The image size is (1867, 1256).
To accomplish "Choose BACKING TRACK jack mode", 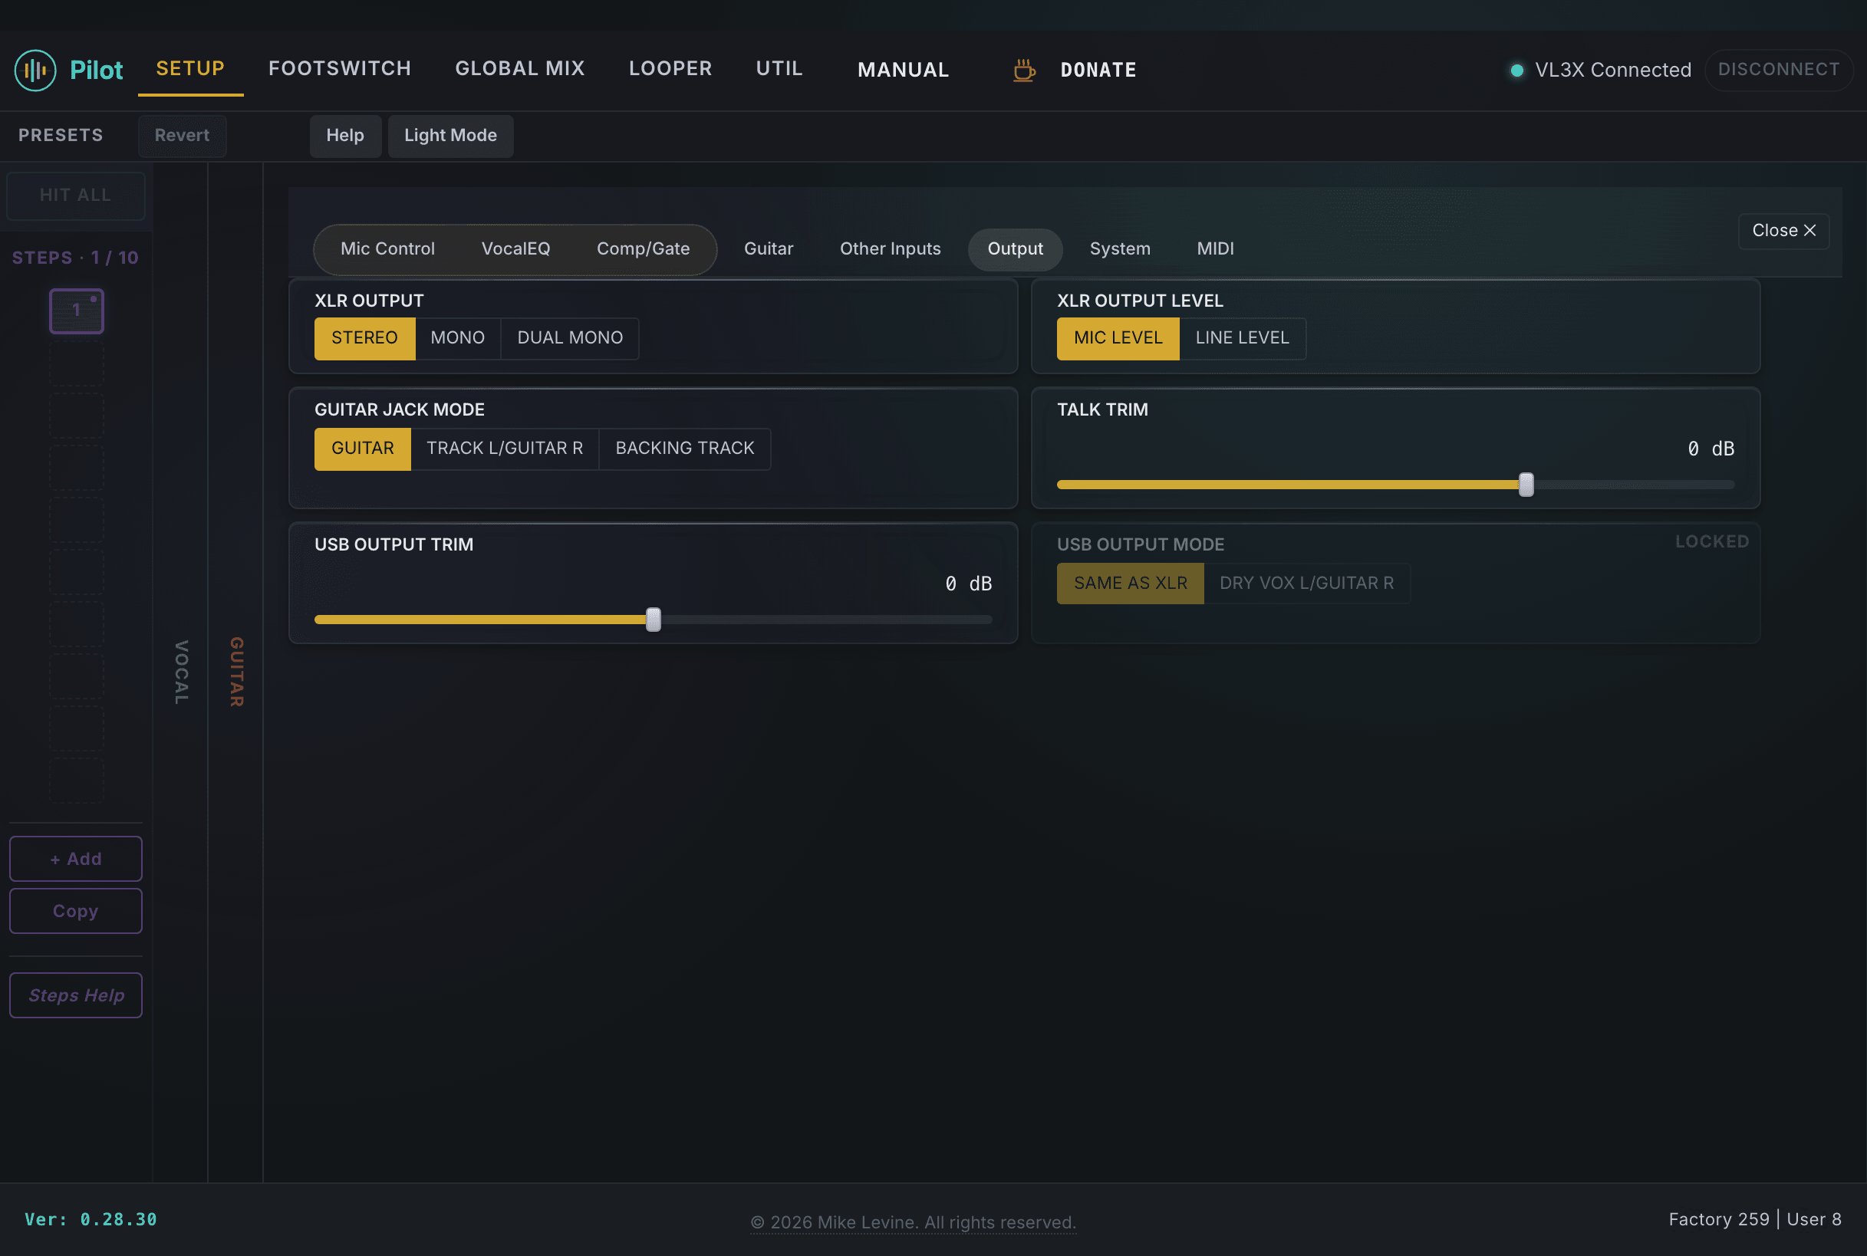I will tap(684, 449).
